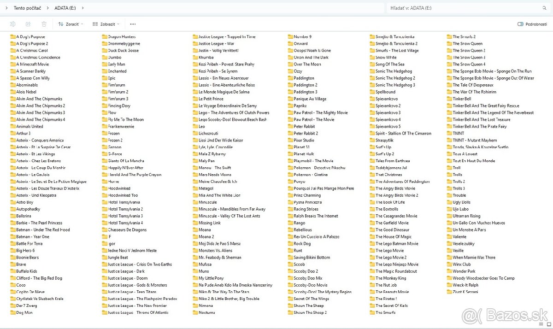This screenshot has height=329, width=553.
Task: Expand the Zobraziť view dropdown
Action: [x=106, y=24]
